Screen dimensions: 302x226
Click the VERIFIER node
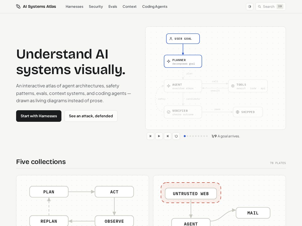pyautogui.click(x=183, y=112)
